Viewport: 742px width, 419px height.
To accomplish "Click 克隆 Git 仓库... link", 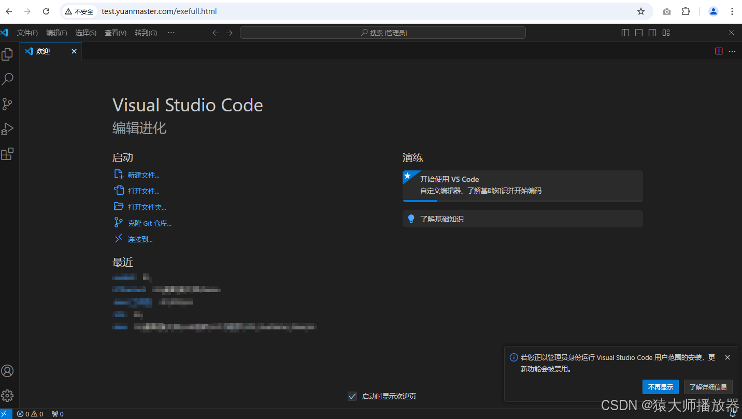I will point(150,223).
